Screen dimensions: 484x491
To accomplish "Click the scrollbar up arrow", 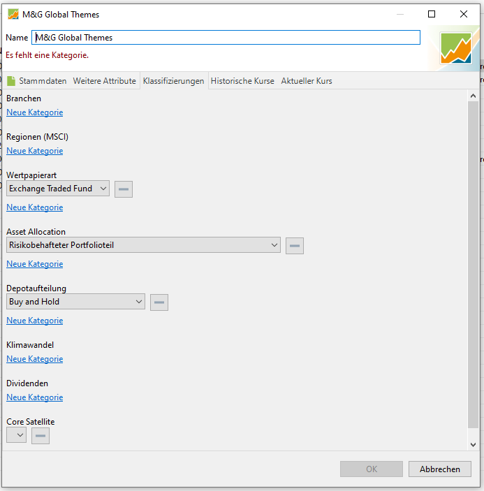I will coord(473,96).
